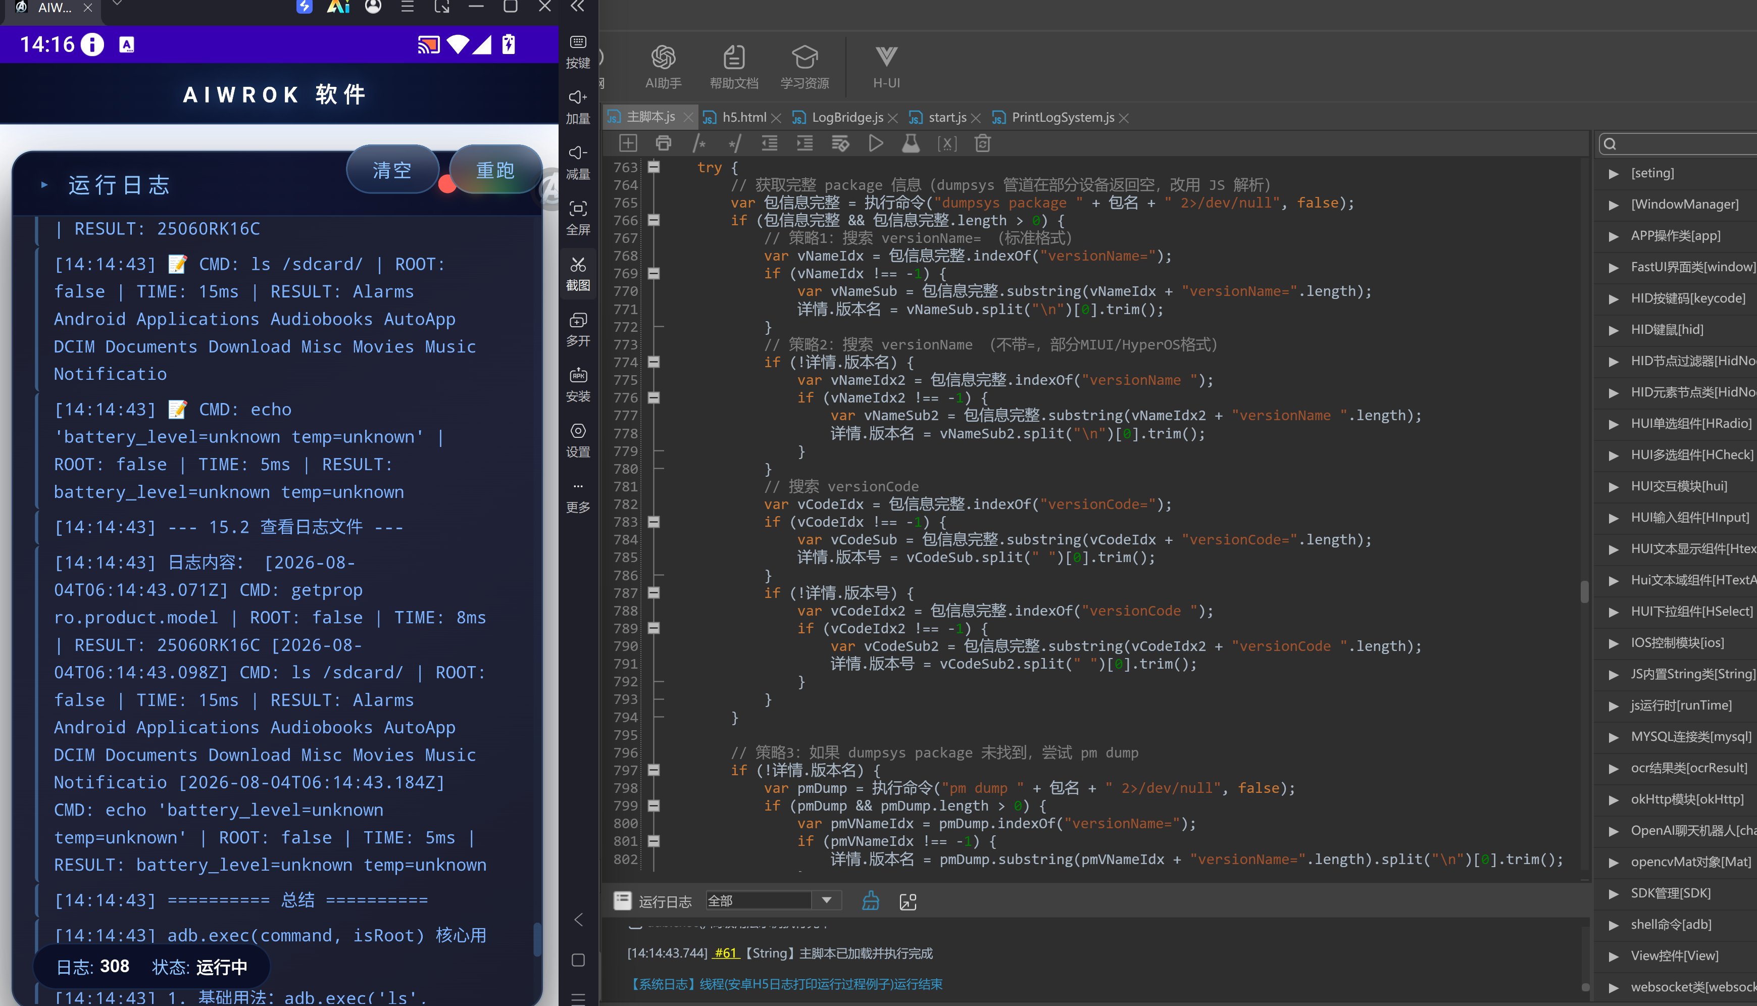Collapse the emulator sidebar with double chevron

578,7
